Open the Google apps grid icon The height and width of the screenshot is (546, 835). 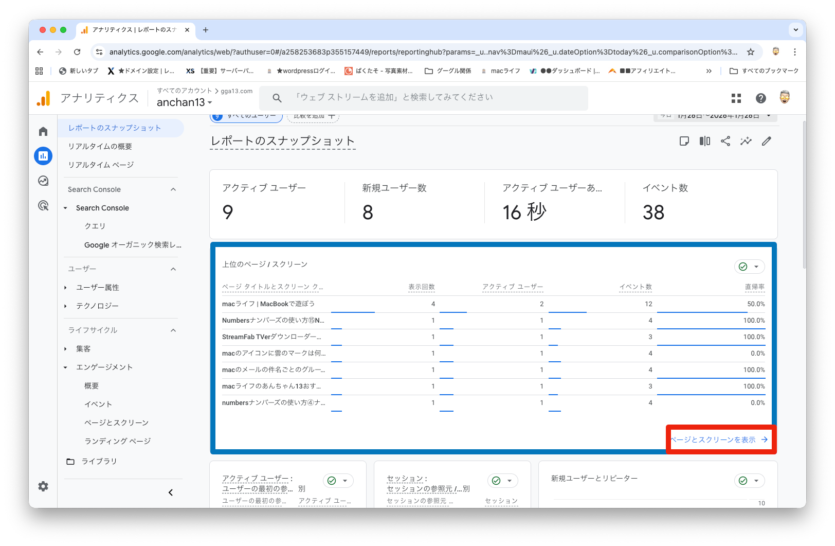(736, 98)
